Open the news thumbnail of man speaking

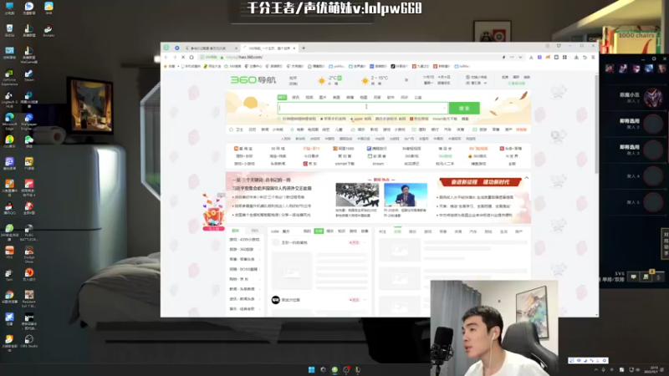pos(406,195)
